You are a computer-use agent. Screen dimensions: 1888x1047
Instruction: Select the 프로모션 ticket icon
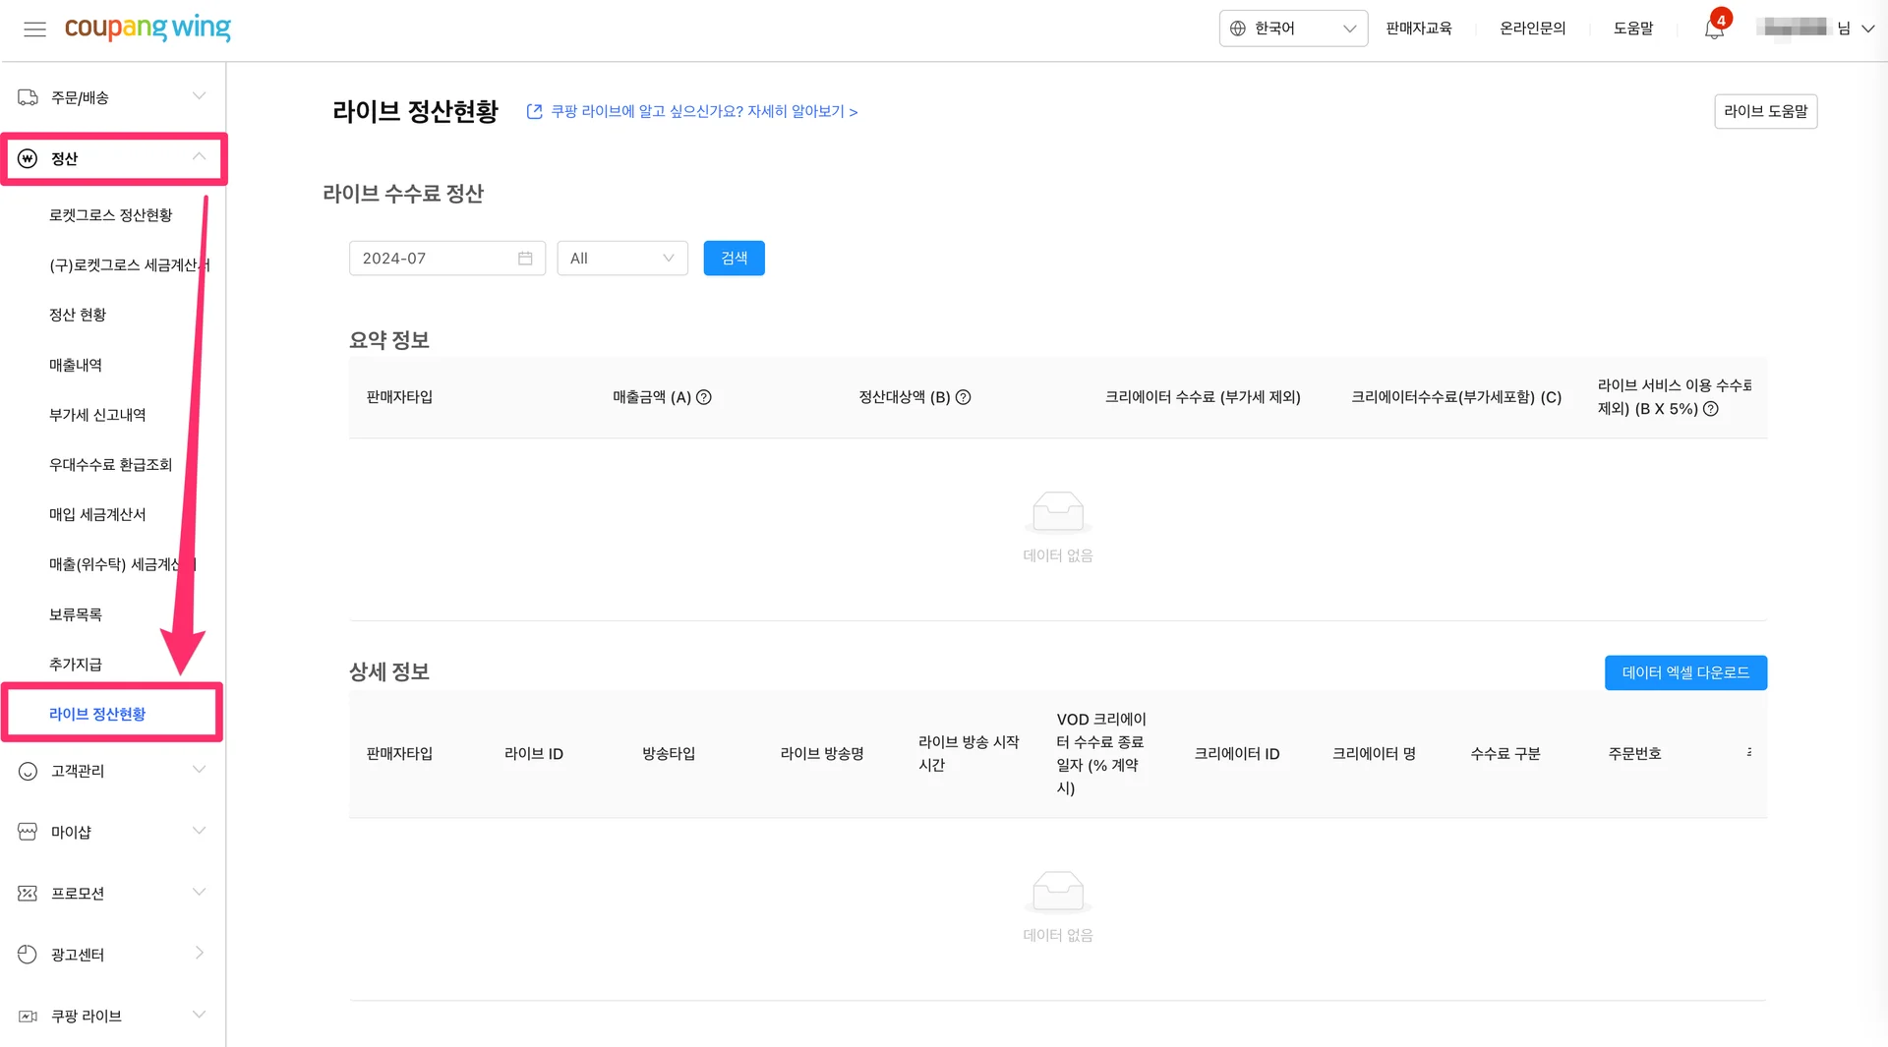coord(26,893)
